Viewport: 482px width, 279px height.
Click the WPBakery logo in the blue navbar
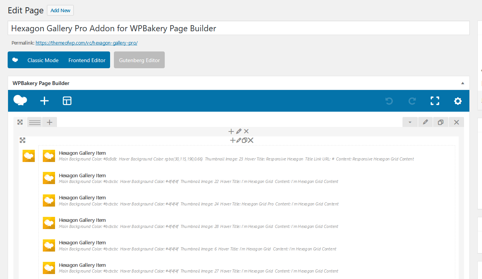20,101
